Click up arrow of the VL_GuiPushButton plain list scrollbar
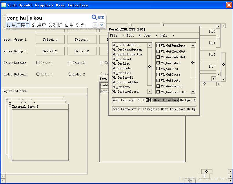Image resolution: width=233 pixels, height=184 pixels. [150, 45]
